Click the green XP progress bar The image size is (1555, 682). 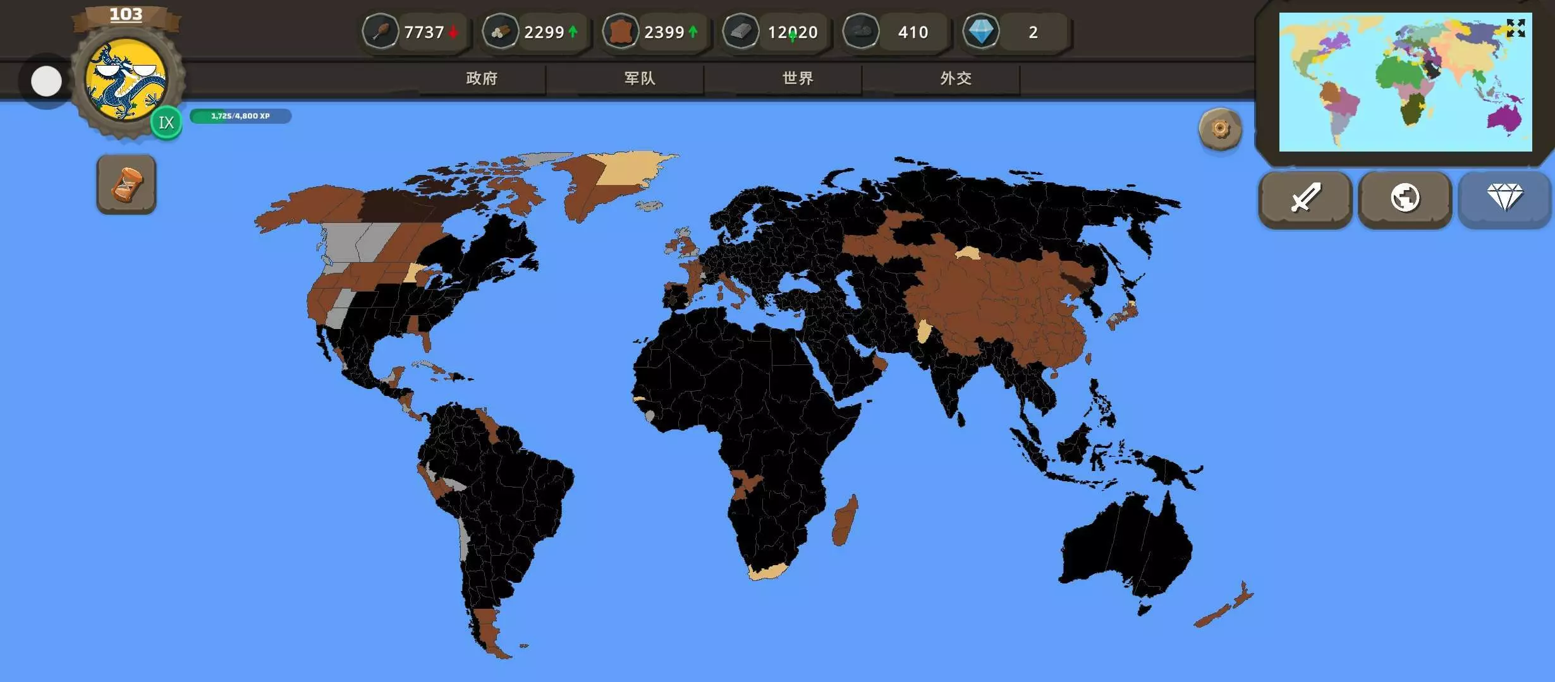240,116
